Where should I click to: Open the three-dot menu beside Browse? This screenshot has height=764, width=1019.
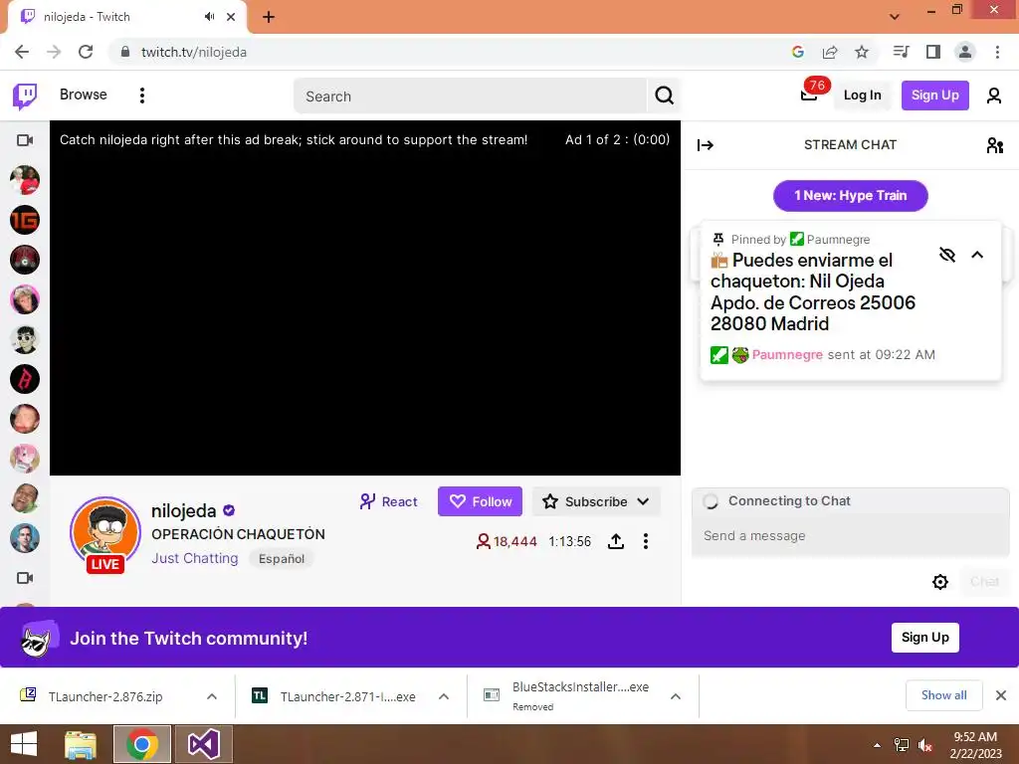point(142,95)
